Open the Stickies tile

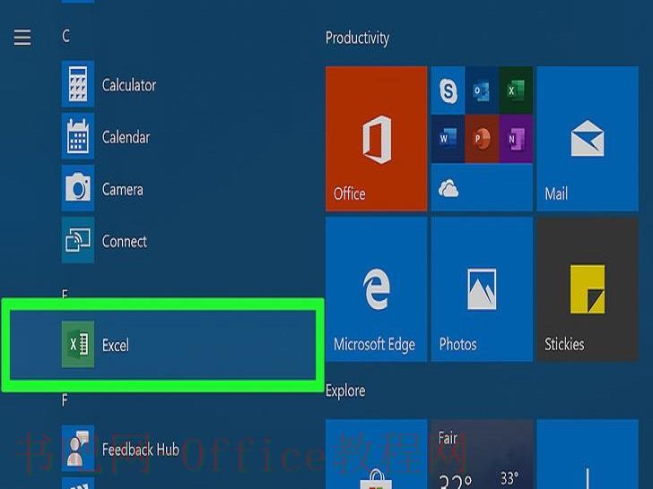[588, 289]
